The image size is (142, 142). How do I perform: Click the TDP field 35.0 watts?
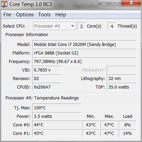[x=122, y=87]
